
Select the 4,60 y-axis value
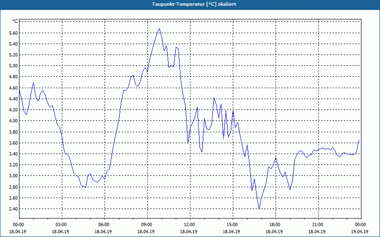[x=13, y=88]
